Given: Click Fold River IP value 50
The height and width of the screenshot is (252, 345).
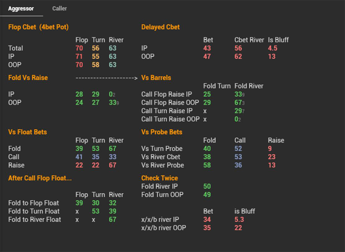Looking at the screenshot, I should pyautogui.click(x=207, y=186).
